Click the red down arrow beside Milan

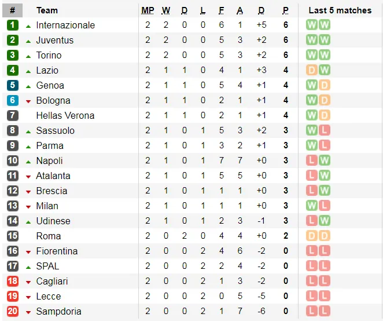28,206
